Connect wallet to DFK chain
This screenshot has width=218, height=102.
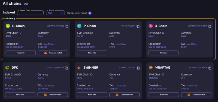click(x=53, y=95)
